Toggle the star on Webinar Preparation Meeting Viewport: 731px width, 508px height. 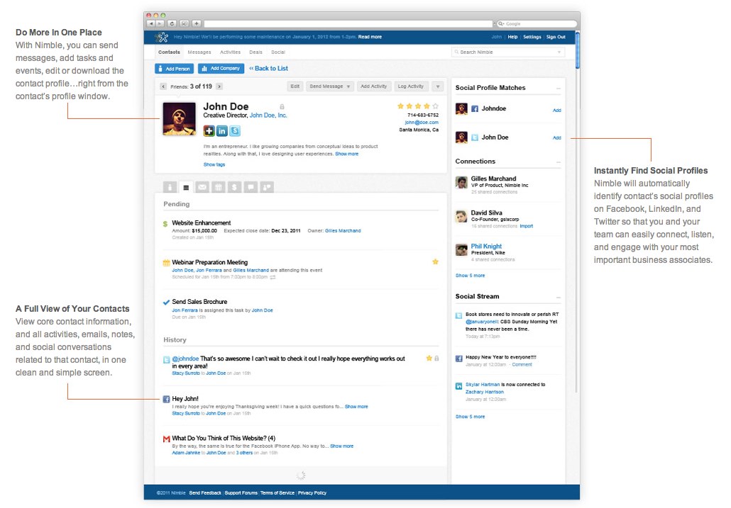(x=436, y=262)
